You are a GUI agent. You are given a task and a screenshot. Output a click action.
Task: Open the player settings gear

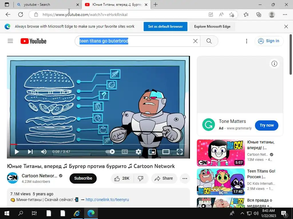click(138, 152)
